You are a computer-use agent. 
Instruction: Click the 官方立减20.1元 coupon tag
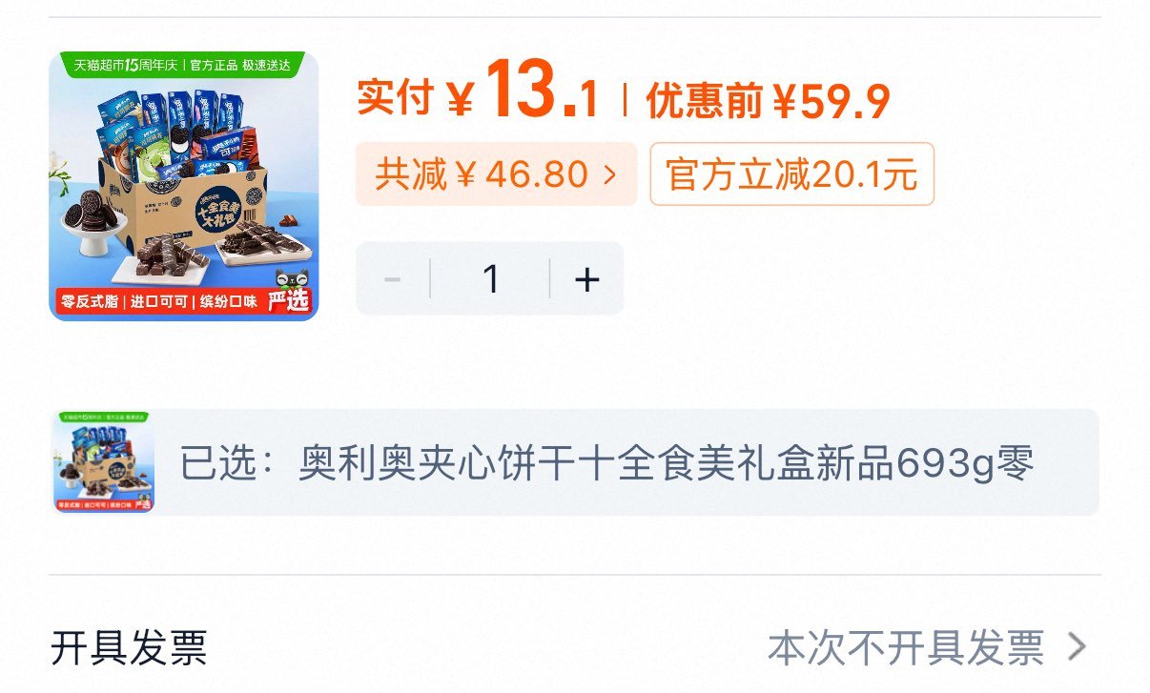pos(791,174)
